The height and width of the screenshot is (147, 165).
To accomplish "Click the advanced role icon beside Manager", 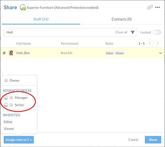I will [6, 98].
